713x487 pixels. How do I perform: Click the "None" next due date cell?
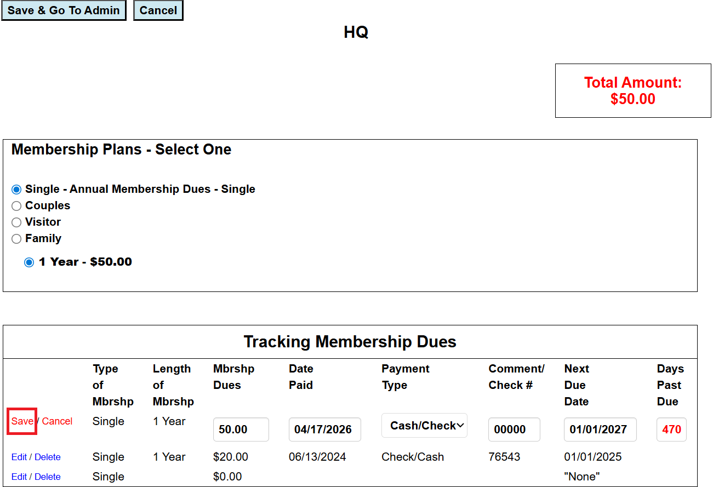(x=582, y=477)
